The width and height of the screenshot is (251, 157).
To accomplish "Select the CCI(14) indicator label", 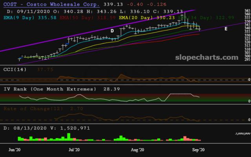I will pos(15,70).
